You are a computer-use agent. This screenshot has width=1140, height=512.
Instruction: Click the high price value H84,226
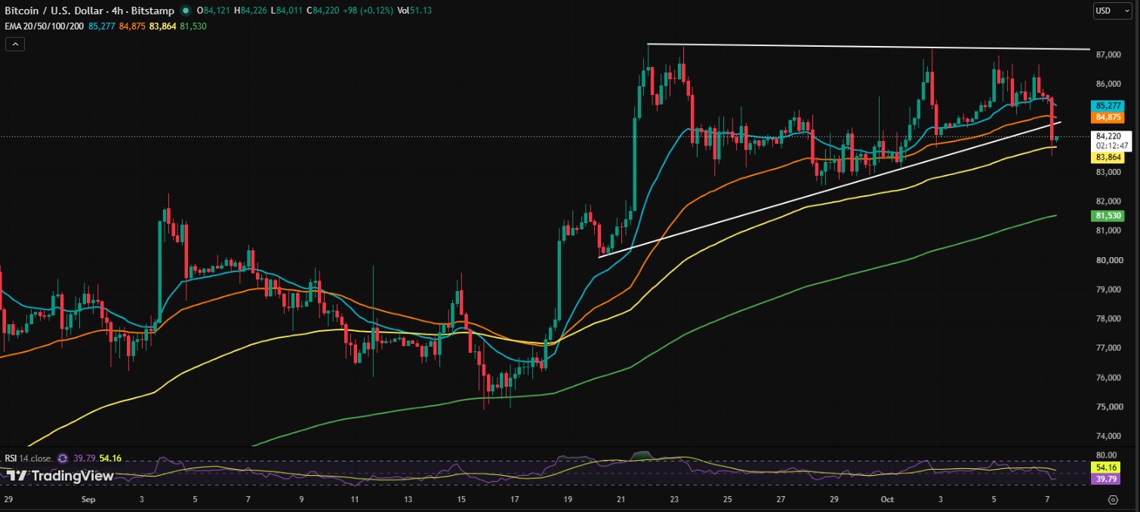pyautogui.click(x=251, y=11)
